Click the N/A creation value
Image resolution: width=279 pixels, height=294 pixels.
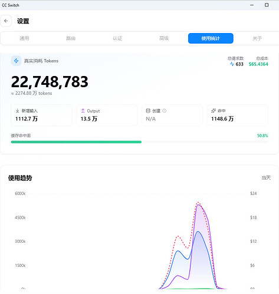(150, 119)
